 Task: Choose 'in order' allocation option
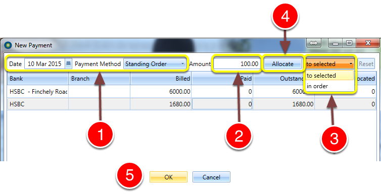(329, 86)
